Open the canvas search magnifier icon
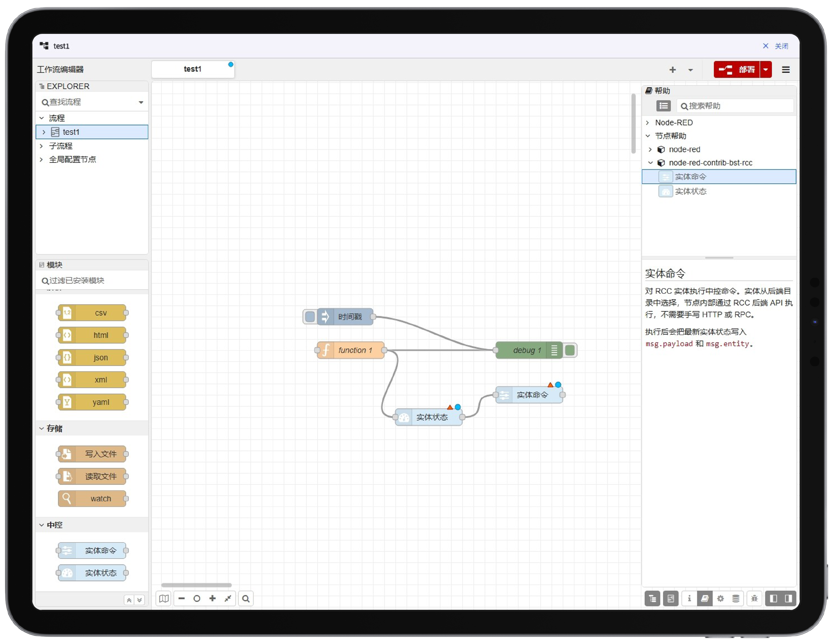Screen dimensions: 832x644 [246, 598]
